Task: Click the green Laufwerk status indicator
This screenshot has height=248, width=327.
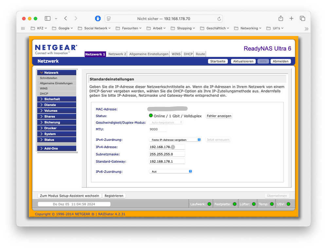Action: (209, 204)
